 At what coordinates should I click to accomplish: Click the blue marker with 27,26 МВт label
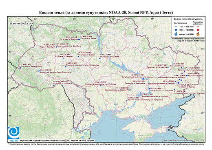pyautogui.click(x=64, y=58)
